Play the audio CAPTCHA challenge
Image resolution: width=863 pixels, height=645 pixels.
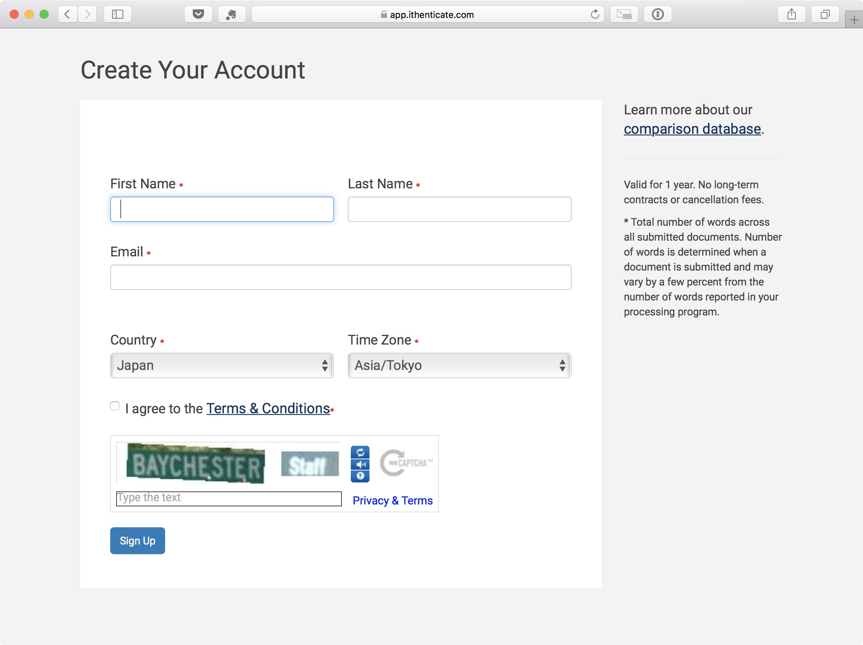tap(360, 464)
